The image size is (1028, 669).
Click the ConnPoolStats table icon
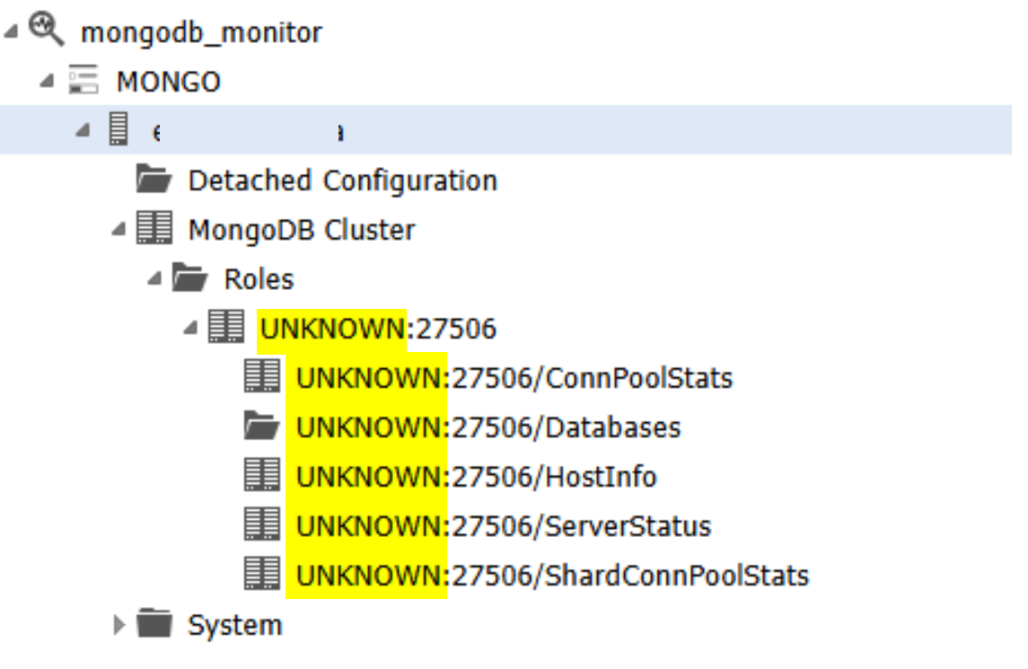point(262,378)
